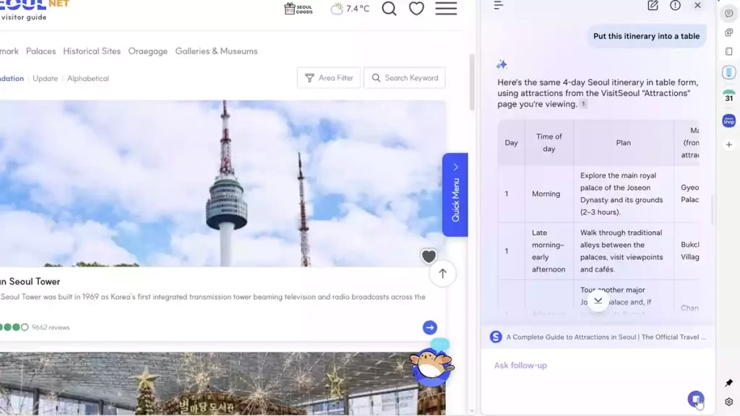Click the magnifying glass search icon in header
Viewport: 740px width, 416px height.
pyautogui.click(x=389, y=9)
